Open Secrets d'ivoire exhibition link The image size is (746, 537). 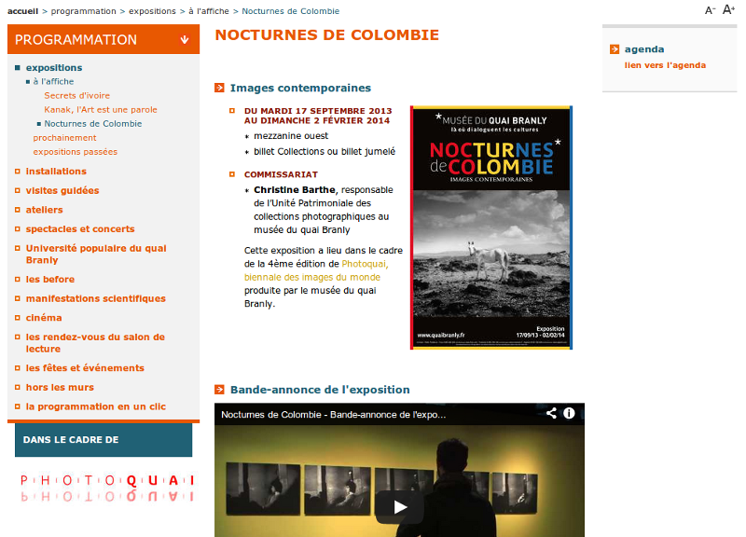(x=77, y=96)
